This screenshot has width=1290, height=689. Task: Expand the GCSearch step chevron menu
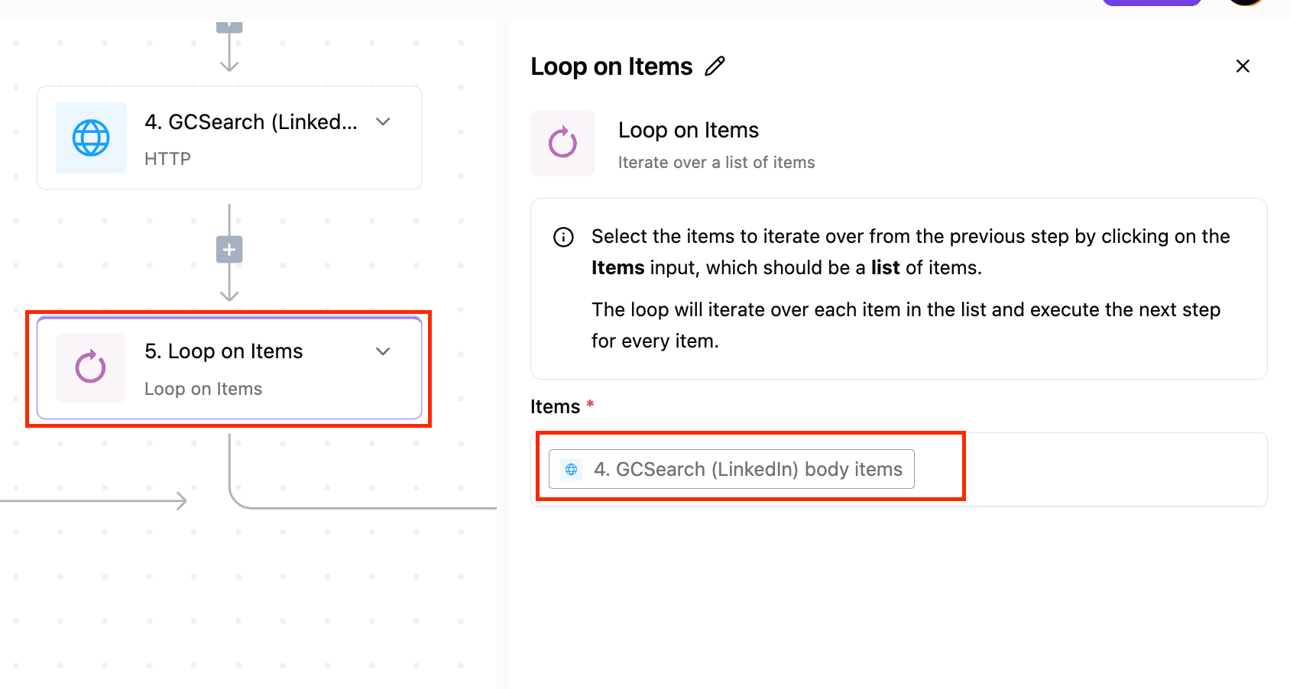click(384, 122)
